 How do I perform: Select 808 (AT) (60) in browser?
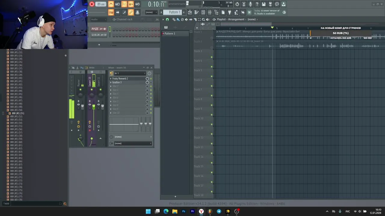tap(16, 142)
